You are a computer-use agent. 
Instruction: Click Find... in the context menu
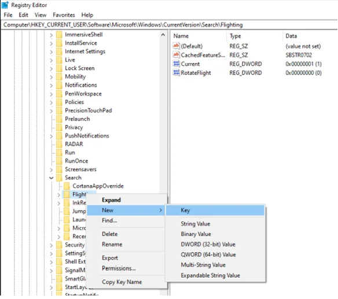(127, 220)
